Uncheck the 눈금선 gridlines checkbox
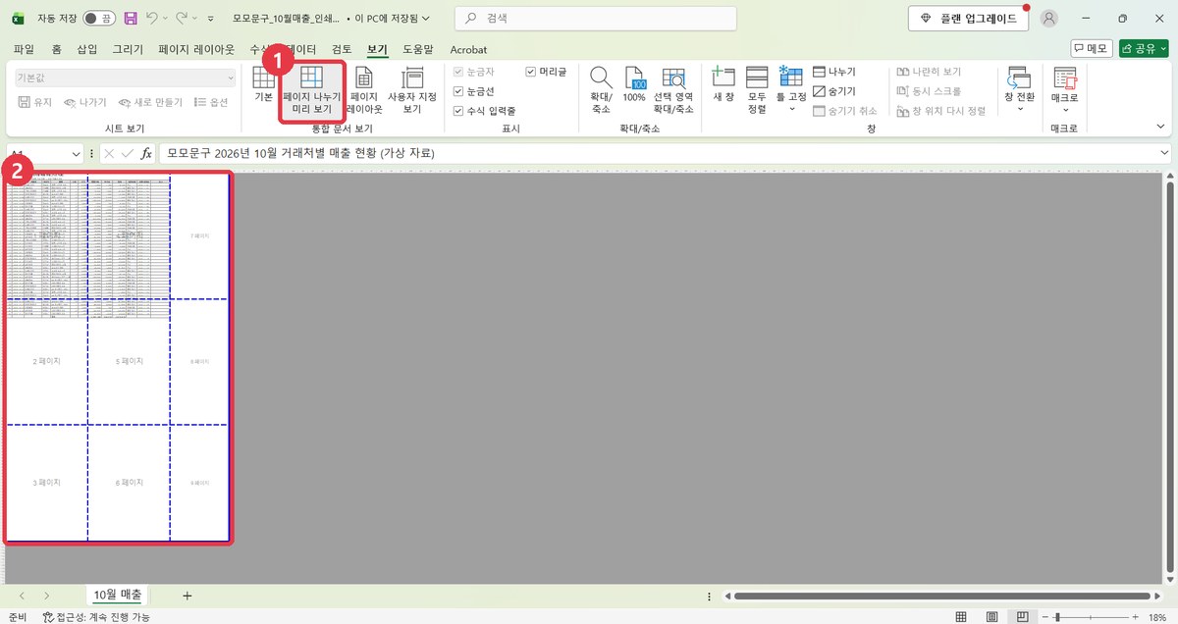Viewport: 1178px width, 624px height. pyautogui.click(x=458, y=91)
